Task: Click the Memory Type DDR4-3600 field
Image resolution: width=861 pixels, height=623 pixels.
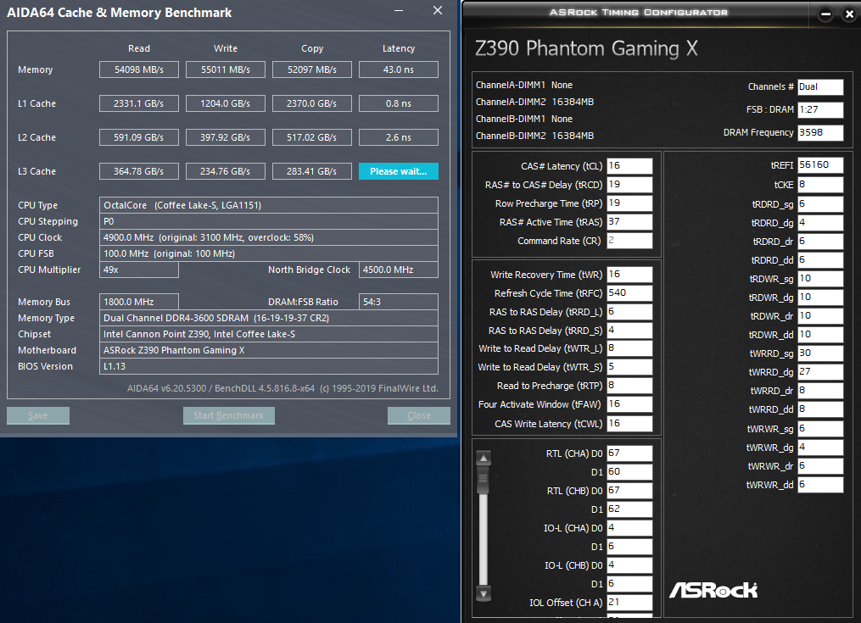Action: [x=269, y=318]
